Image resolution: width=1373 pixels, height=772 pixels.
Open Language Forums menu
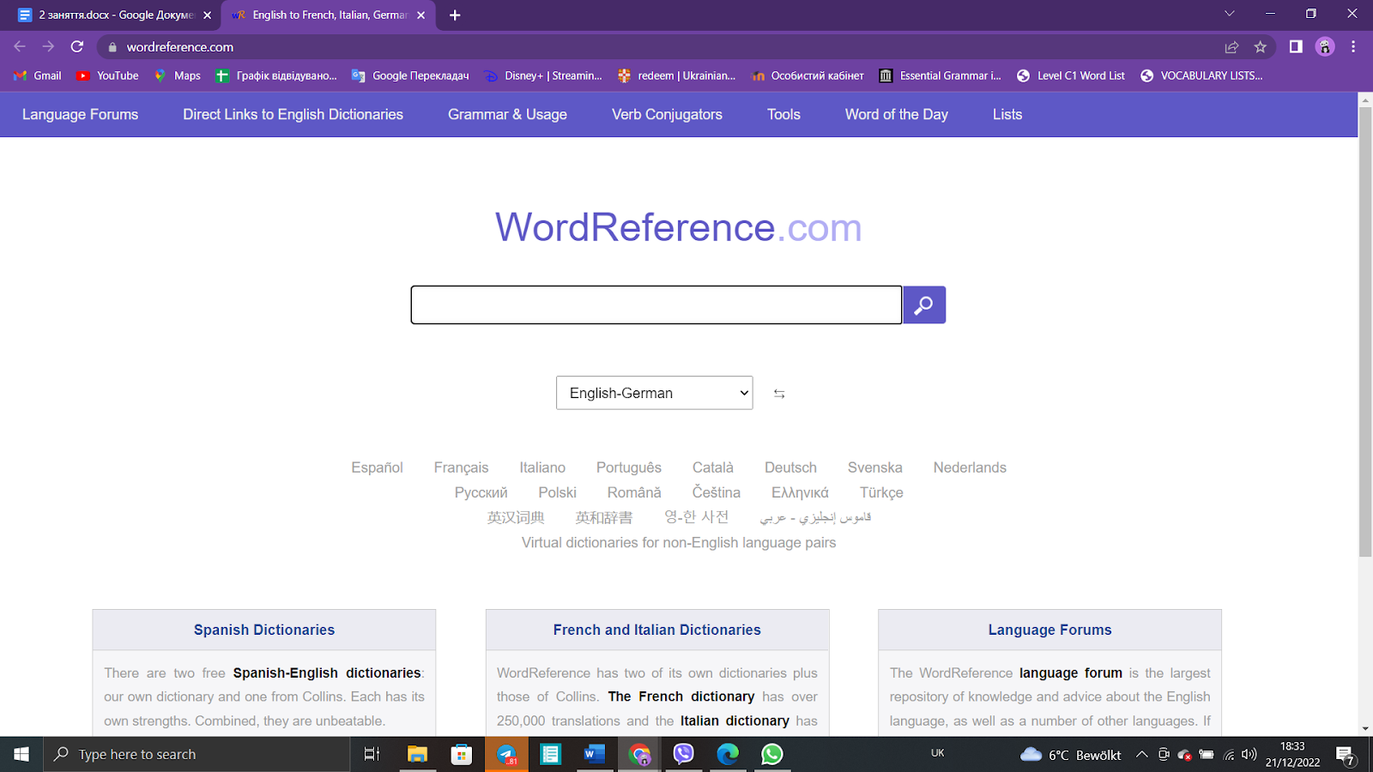point(80,114)
